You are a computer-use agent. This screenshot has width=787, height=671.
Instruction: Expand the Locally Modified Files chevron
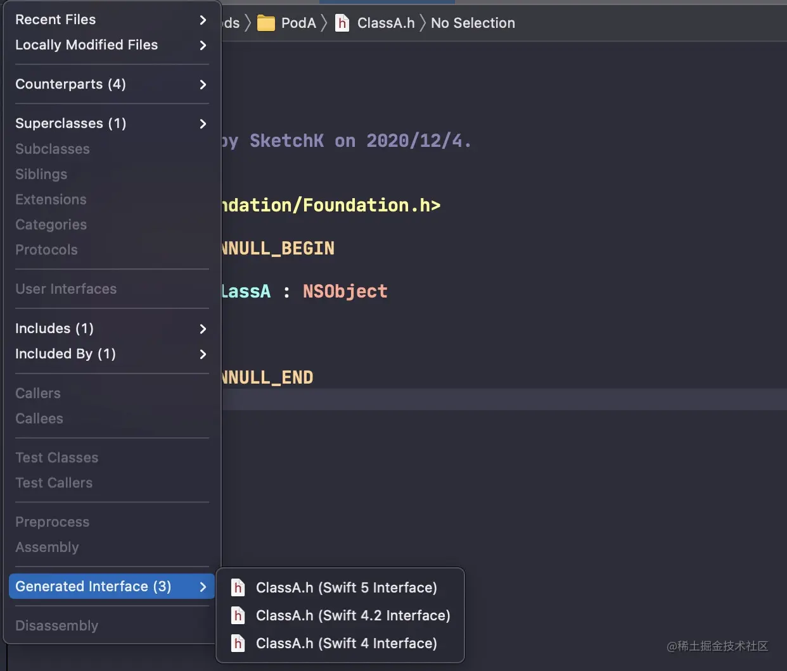(x=203, y=45)
